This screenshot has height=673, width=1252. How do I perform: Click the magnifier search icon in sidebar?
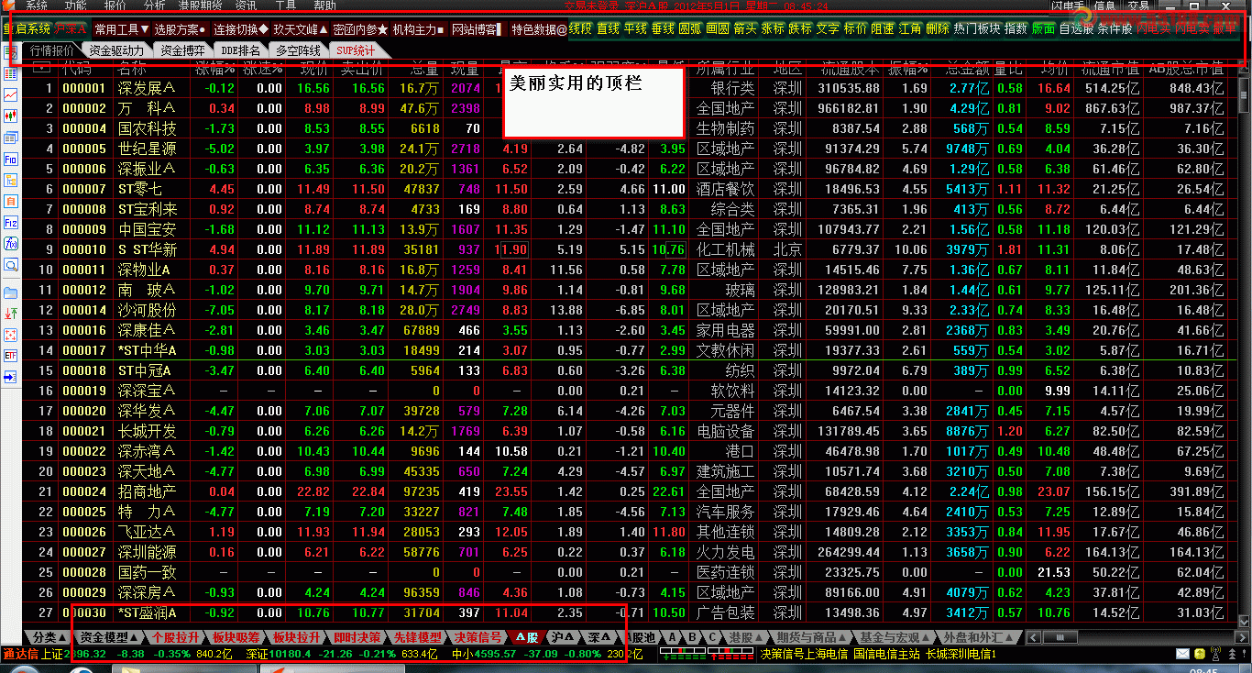coord(10,264)
